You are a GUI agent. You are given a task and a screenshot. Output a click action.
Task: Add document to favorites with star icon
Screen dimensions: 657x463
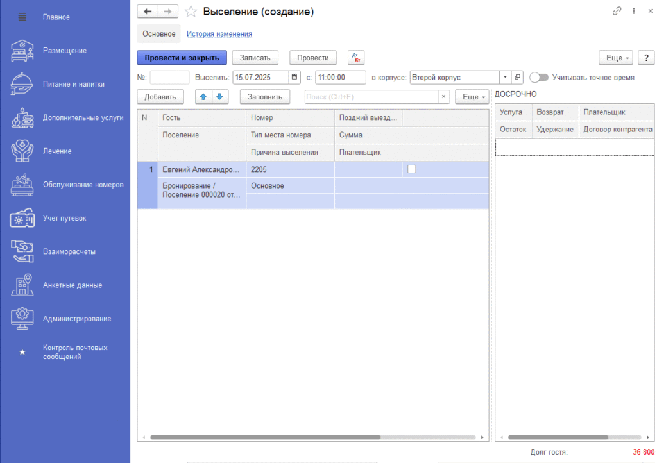[190, 12]
